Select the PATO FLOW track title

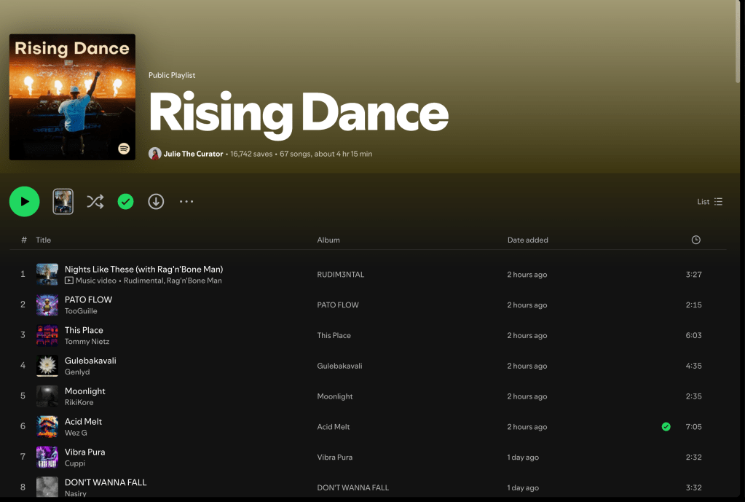pos(88,299)
